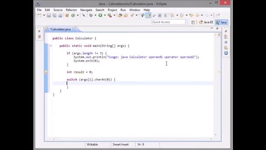Maximize the editor area button

click(217, 28)
